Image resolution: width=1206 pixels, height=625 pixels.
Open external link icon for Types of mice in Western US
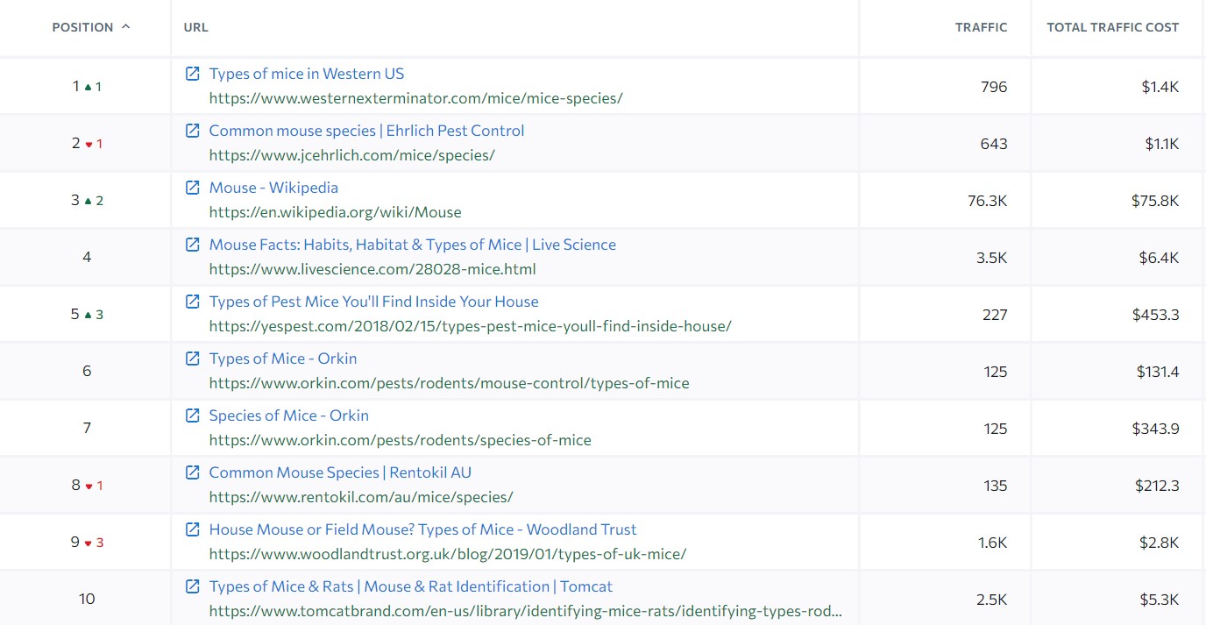(193, 74)
